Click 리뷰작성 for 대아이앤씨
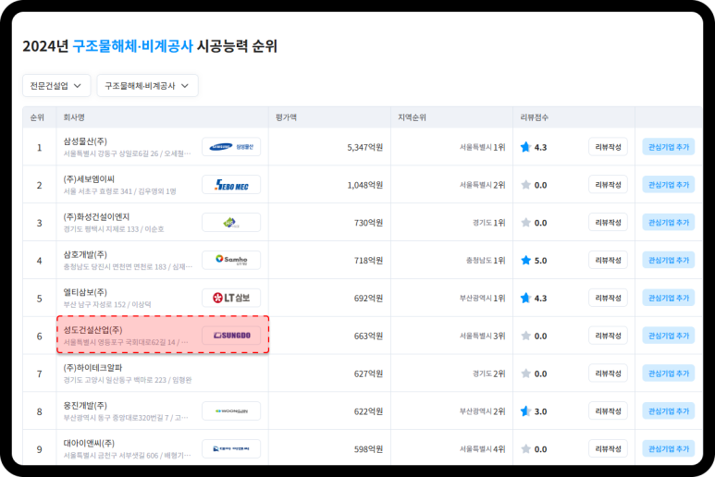Image resolution: width=715 pixels, height=477 pixels. tap(608, 448)
